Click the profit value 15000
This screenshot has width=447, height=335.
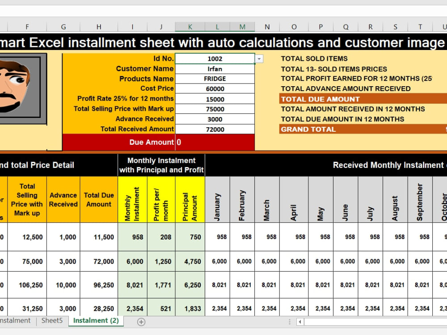(215, 99)
